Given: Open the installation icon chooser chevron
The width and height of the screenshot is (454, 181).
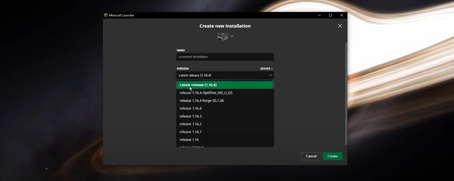Looking at the screenshot, I should 232,36.
